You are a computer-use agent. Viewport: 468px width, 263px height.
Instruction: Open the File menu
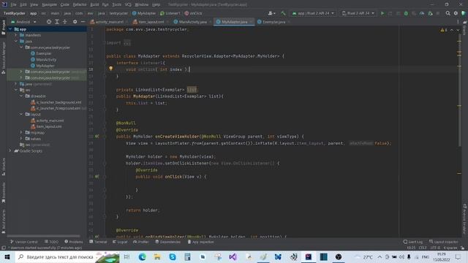coord(14,4)
